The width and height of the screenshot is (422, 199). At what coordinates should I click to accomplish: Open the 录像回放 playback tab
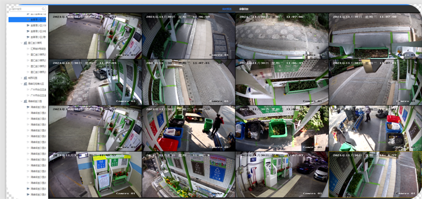[243, 9]
